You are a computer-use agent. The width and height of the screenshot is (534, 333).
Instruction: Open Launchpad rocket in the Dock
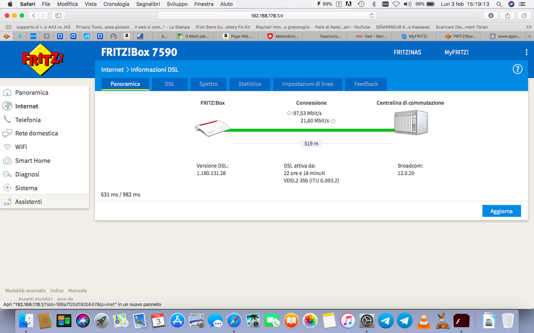tap(102, 321)
